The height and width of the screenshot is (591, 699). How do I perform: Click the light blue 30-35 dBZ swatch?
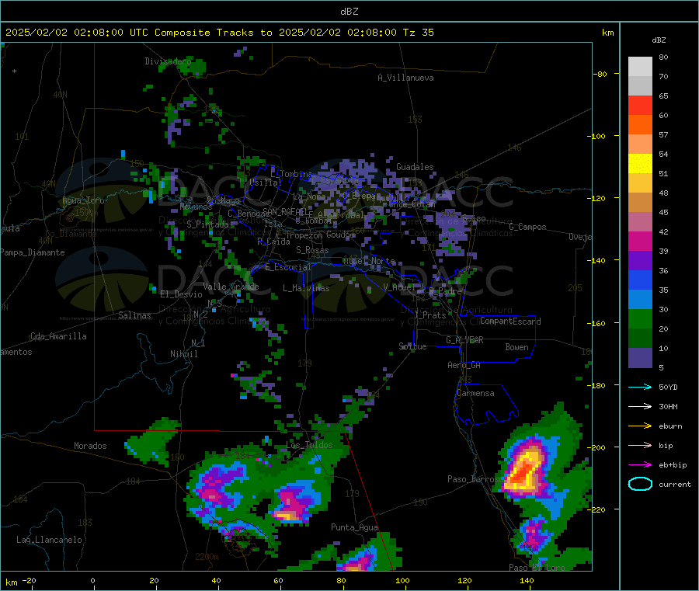pyautogui.click(x=640, y=300)
